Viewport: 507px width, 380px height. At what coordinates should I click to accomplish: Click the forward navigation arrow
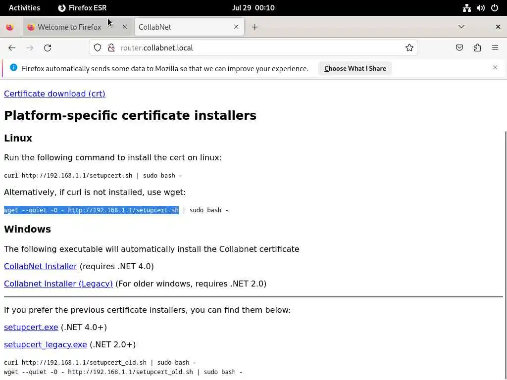[x=30, y=48]
